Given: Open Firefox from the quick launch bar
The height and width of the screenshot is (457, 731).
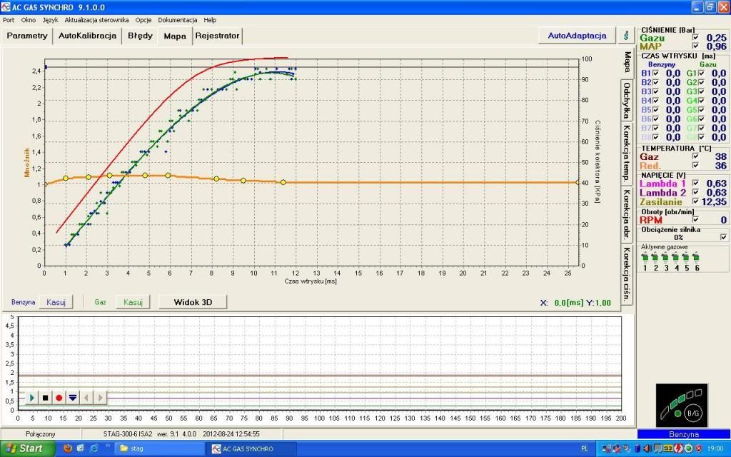Looking at the screenshot, I should pos(68,448).
